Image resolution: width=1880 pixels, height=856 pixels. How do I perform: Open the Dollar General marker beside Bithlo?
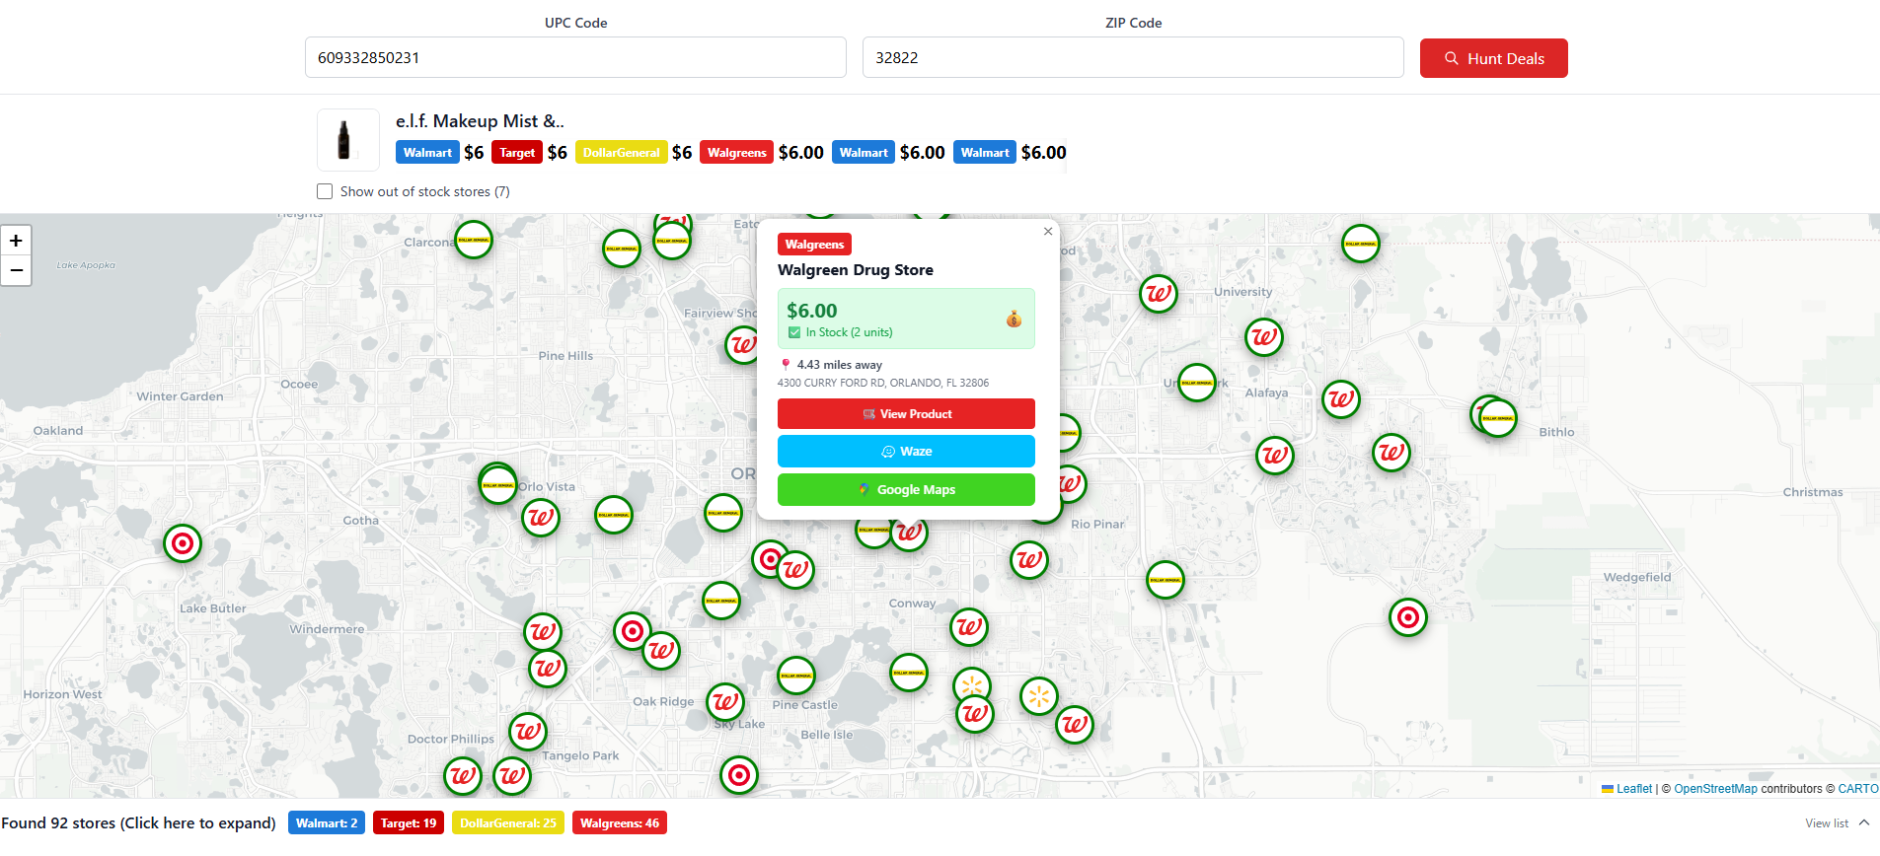pos(1498,418)
